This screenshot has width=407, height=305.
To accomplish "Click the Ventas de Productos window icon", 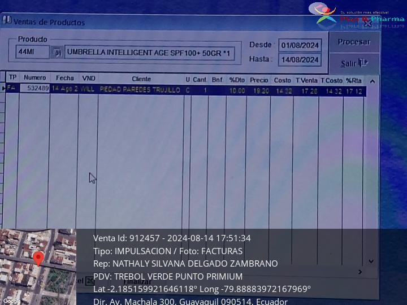I will click(x=6, y=20).
